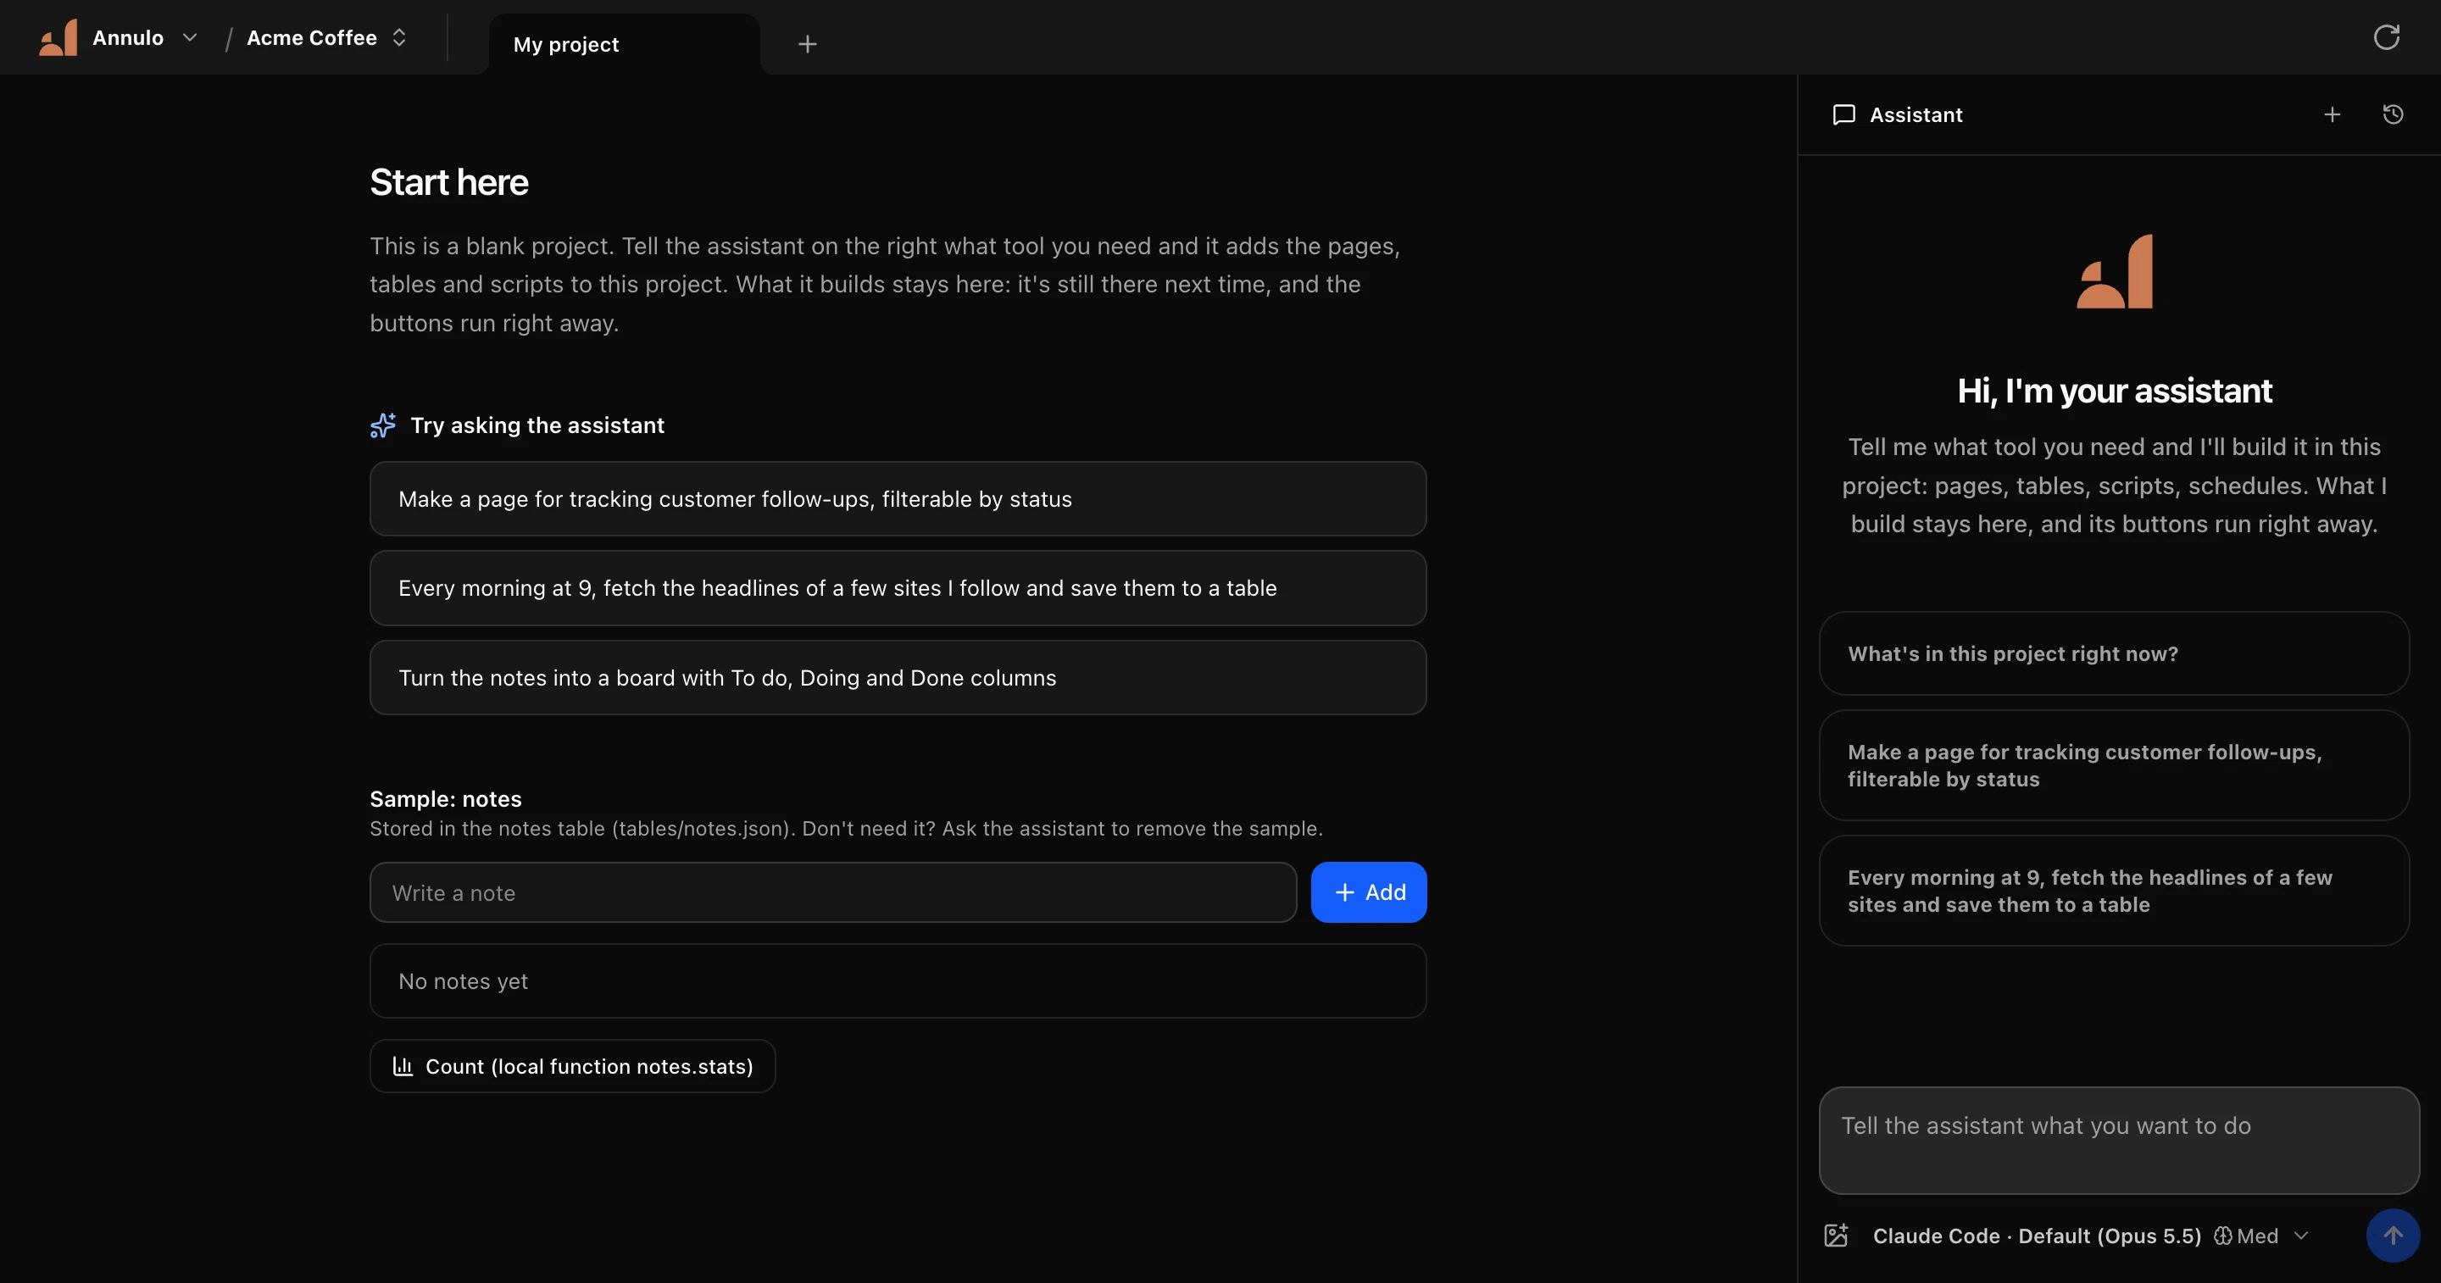Choose the customer follow-ups suggestion on the main page
Image resolution: width=2441 pixels, height=1283 pixels.
coord(898,499)
